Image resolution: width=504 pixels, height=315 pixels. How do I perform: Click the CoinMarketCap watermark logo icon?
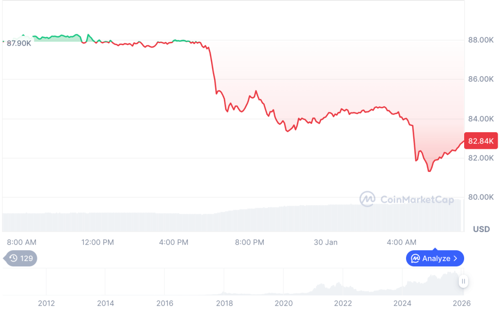[367, 199]
